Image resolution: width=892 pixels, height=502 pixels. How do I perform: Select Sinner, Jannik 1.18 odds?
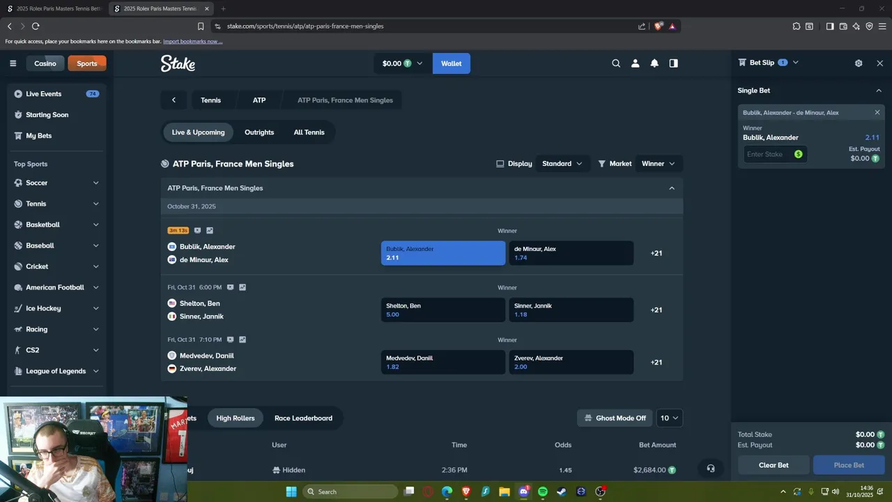point(571,310)
